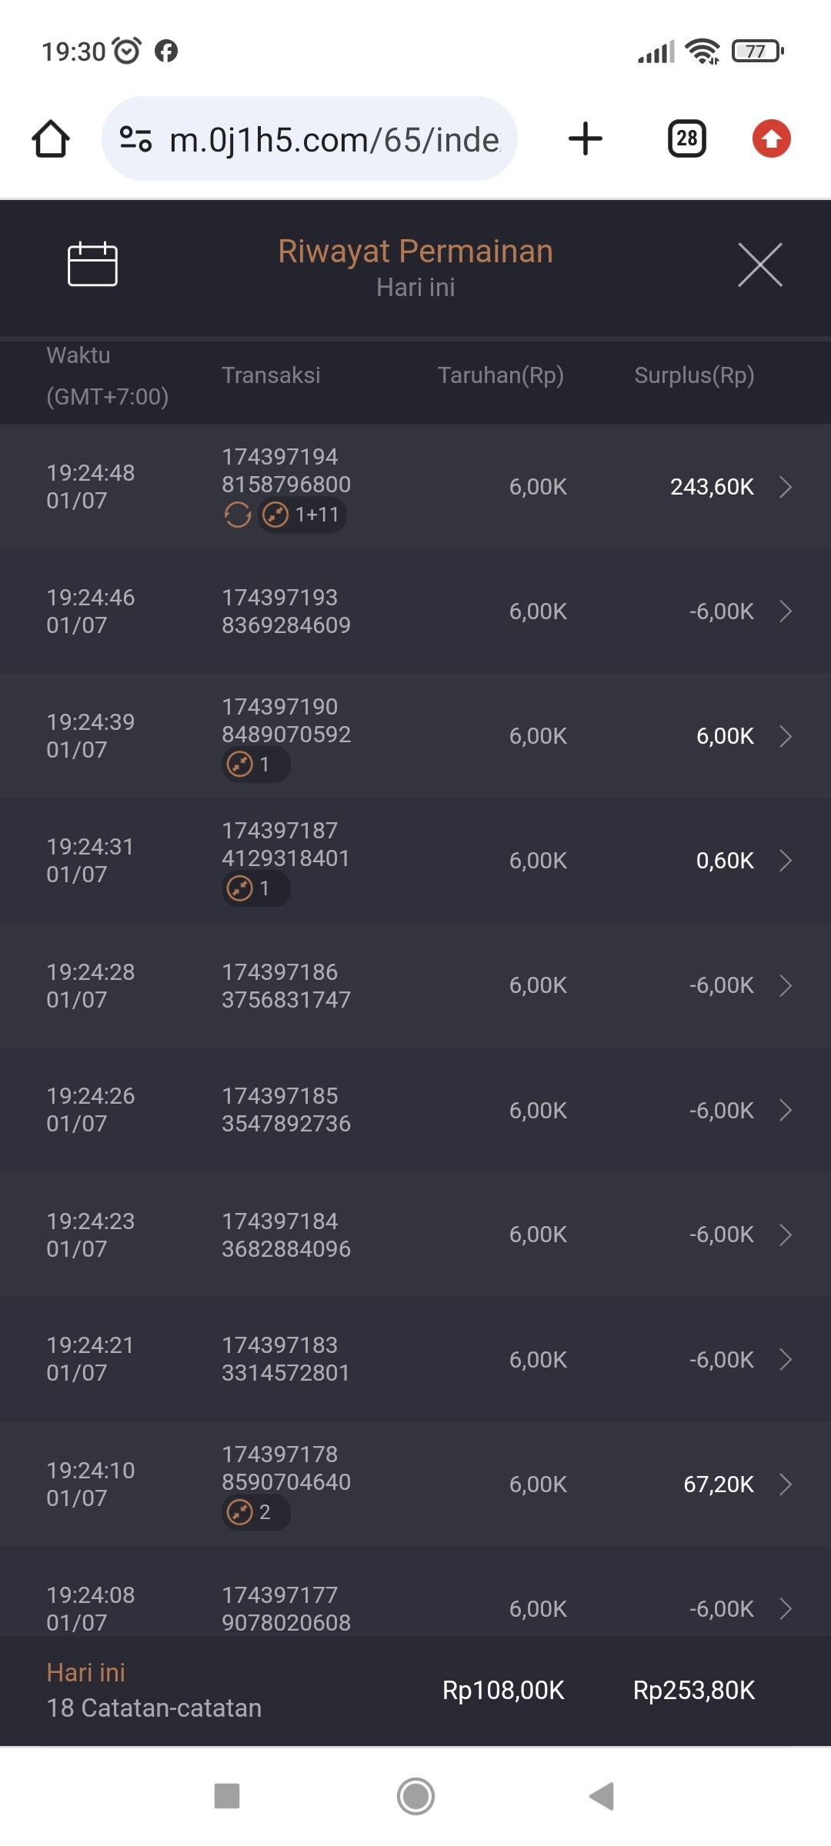Show the 28 open tabs switcher
The height and width of the screenshot is (1846, 831).
coord(686,139)
